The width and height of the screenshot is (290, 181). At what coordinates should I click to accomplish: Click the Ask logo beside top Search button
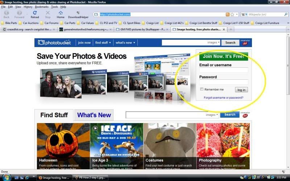(245, 43)
